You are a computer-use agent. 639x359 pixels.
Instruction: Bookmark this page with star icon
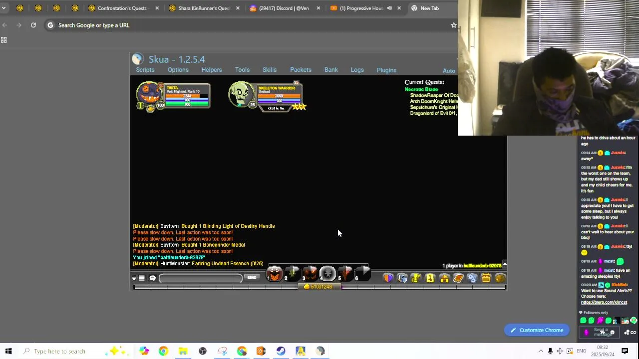(453, 25)
